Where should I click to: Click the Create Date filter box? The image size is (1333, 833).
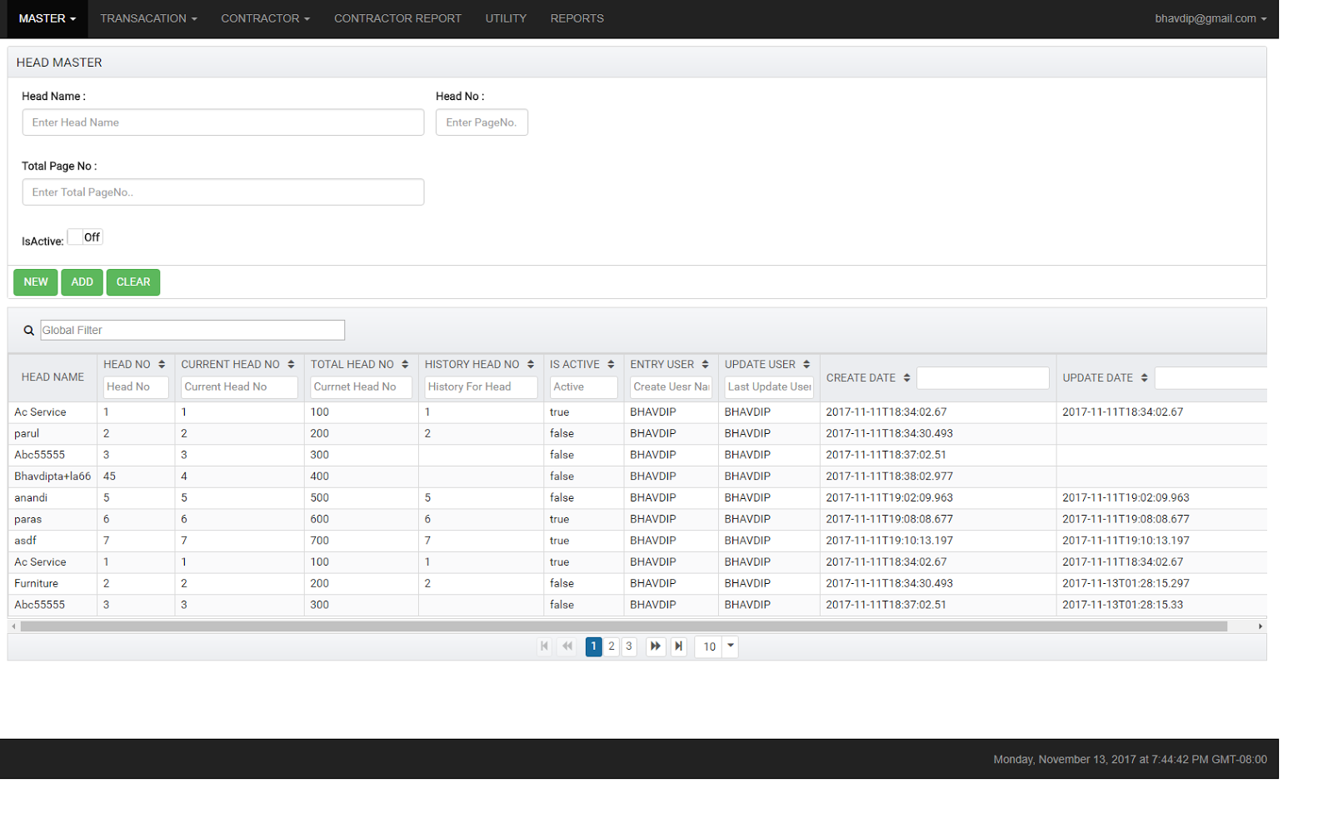pos(983,378)
